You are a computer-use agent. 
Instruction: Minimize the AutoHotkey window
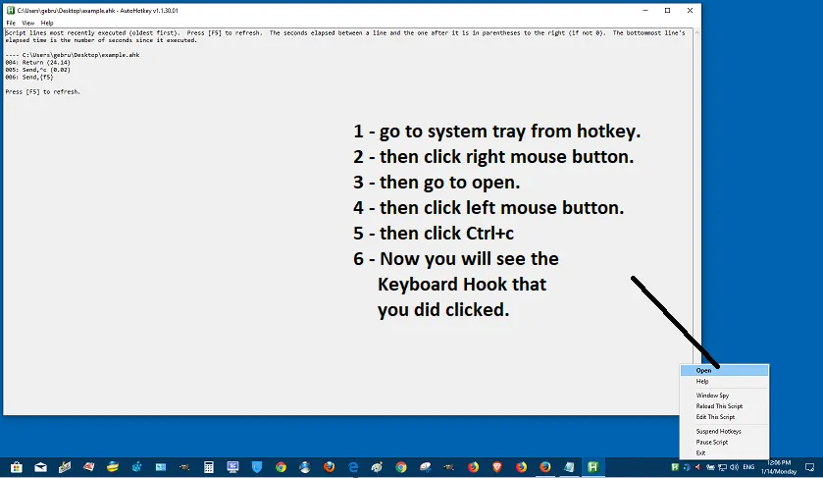coord(645,10)
